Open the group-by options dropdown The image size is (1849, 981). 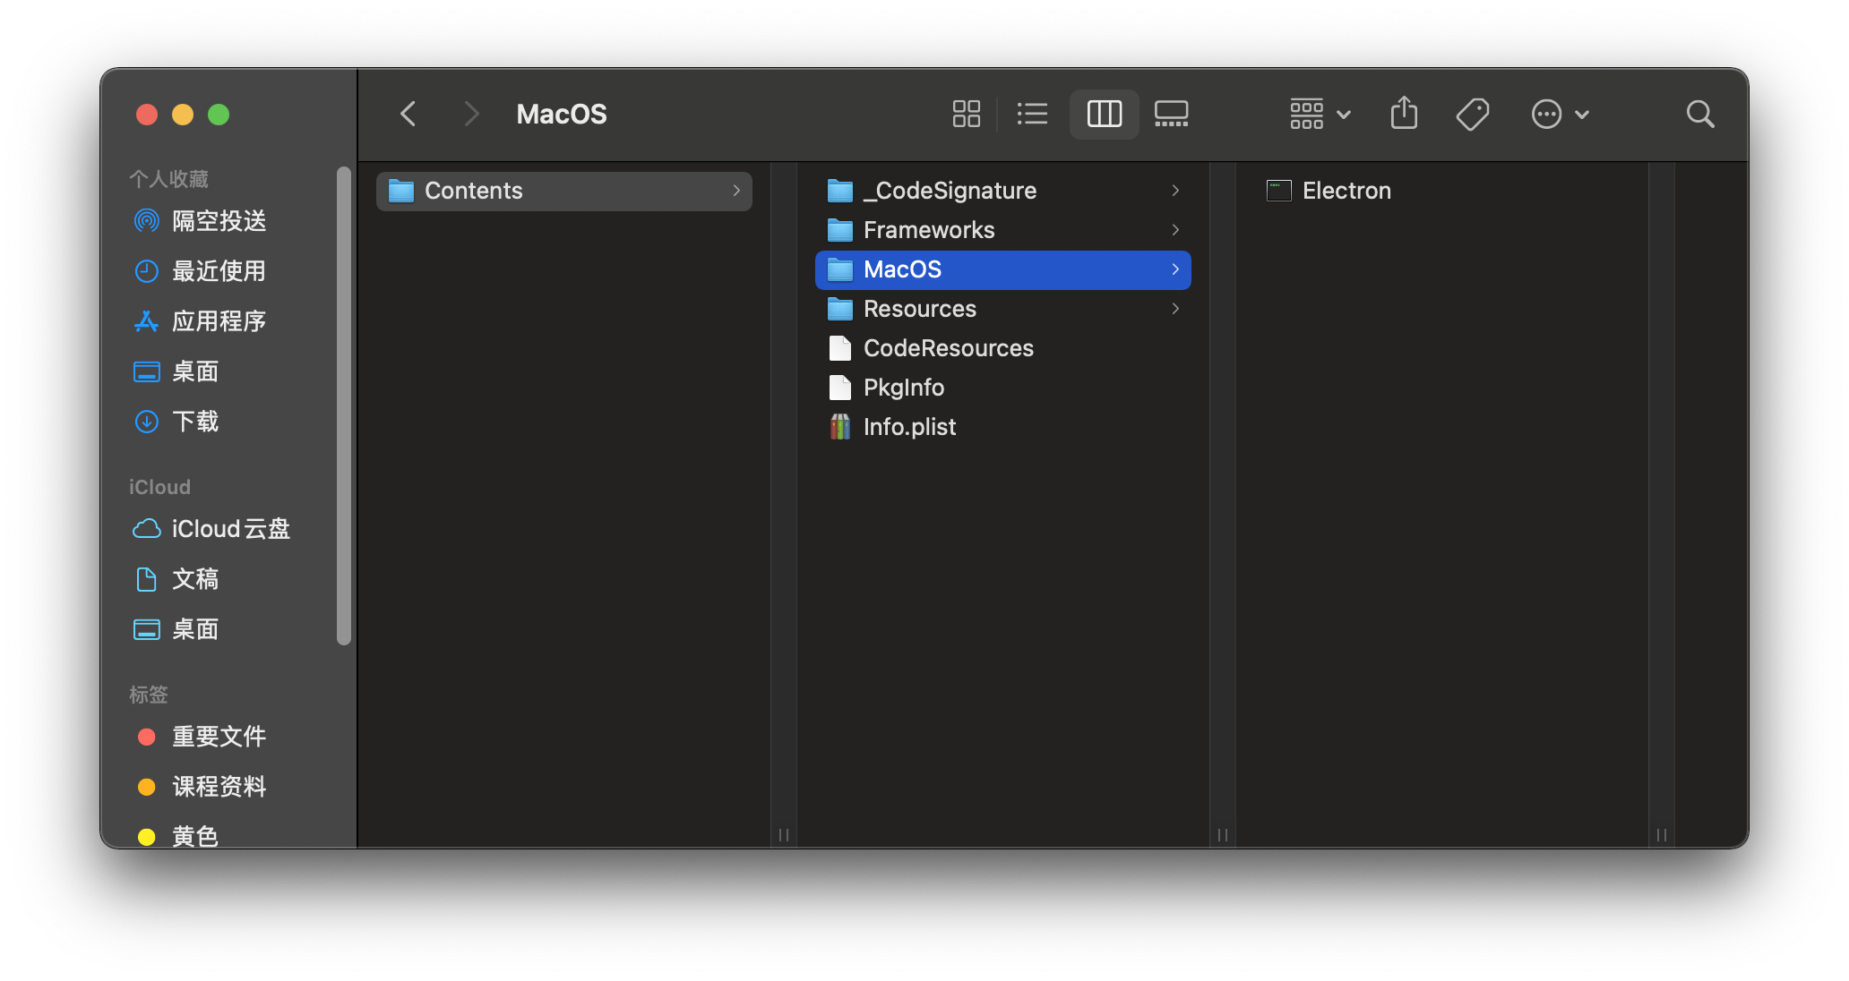[1320, 115]
